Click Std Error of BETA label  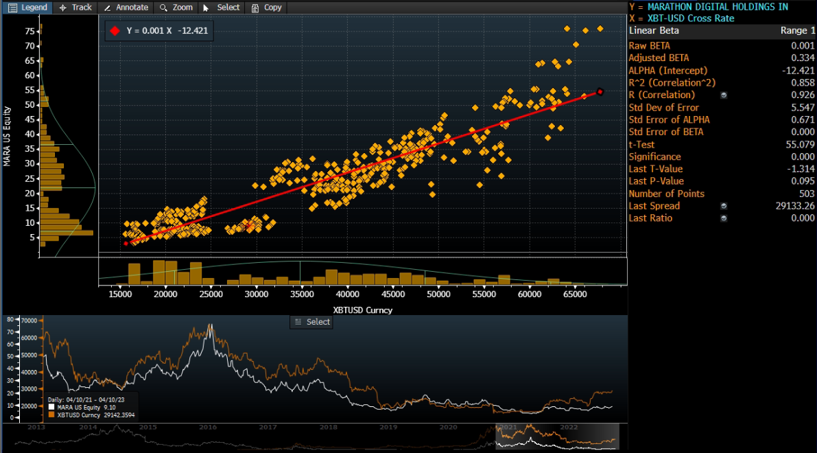tap(666, 132)
